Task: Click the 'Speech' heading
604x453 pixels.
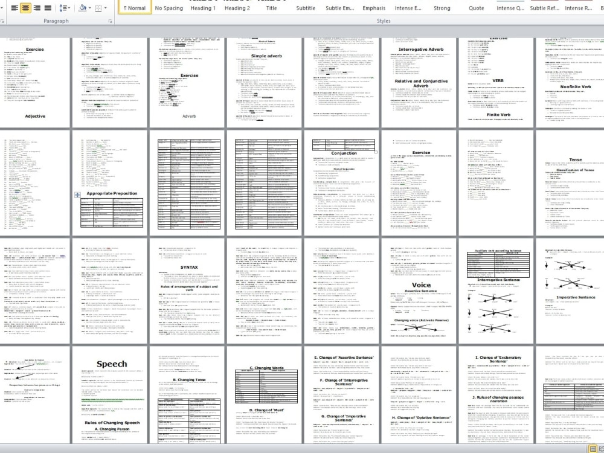Action: pyautogui.click(x=112, y=364)
